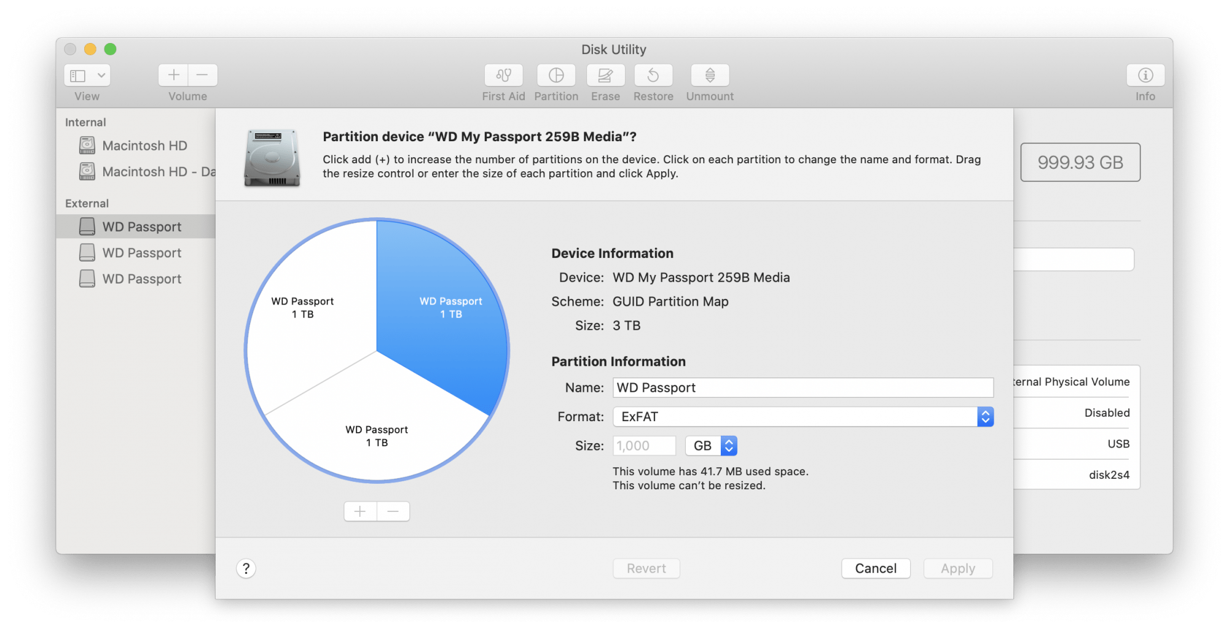Select Macintosh HD in the sidebar
Screen dimensions: 1229x628
click(x=143, y=145)
